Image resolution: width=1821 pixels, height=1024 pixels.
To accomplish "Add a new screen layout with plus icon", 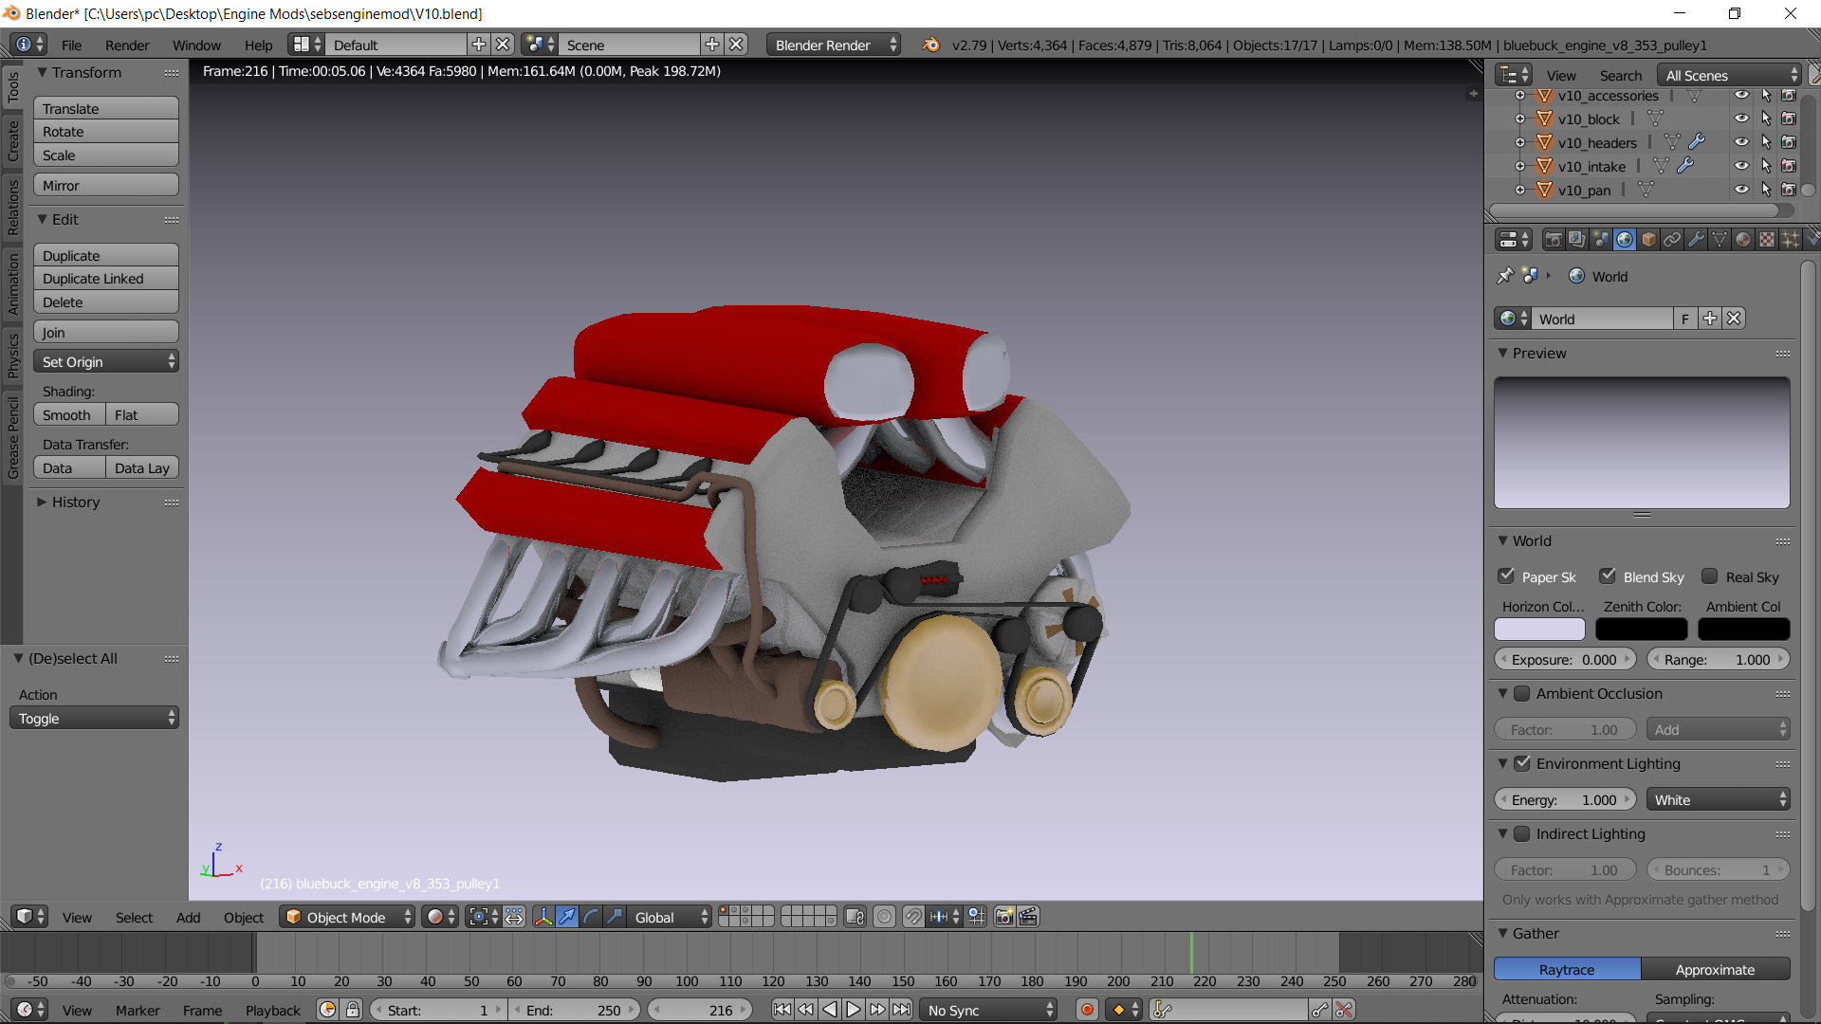I will (479, 45).
